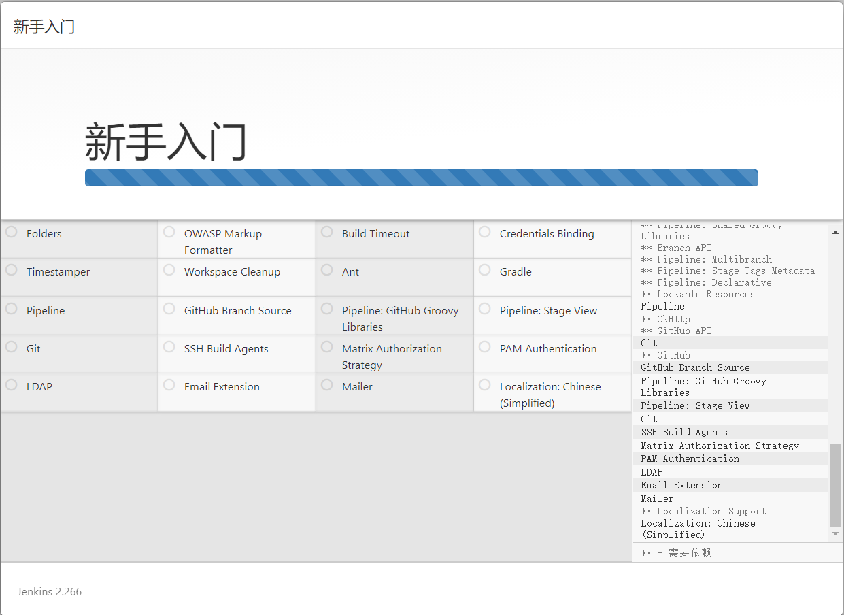The image size is (844, 615).
Task: Click 'Matrix Authorization Strategy' in the install log
Action: [720, 446]
